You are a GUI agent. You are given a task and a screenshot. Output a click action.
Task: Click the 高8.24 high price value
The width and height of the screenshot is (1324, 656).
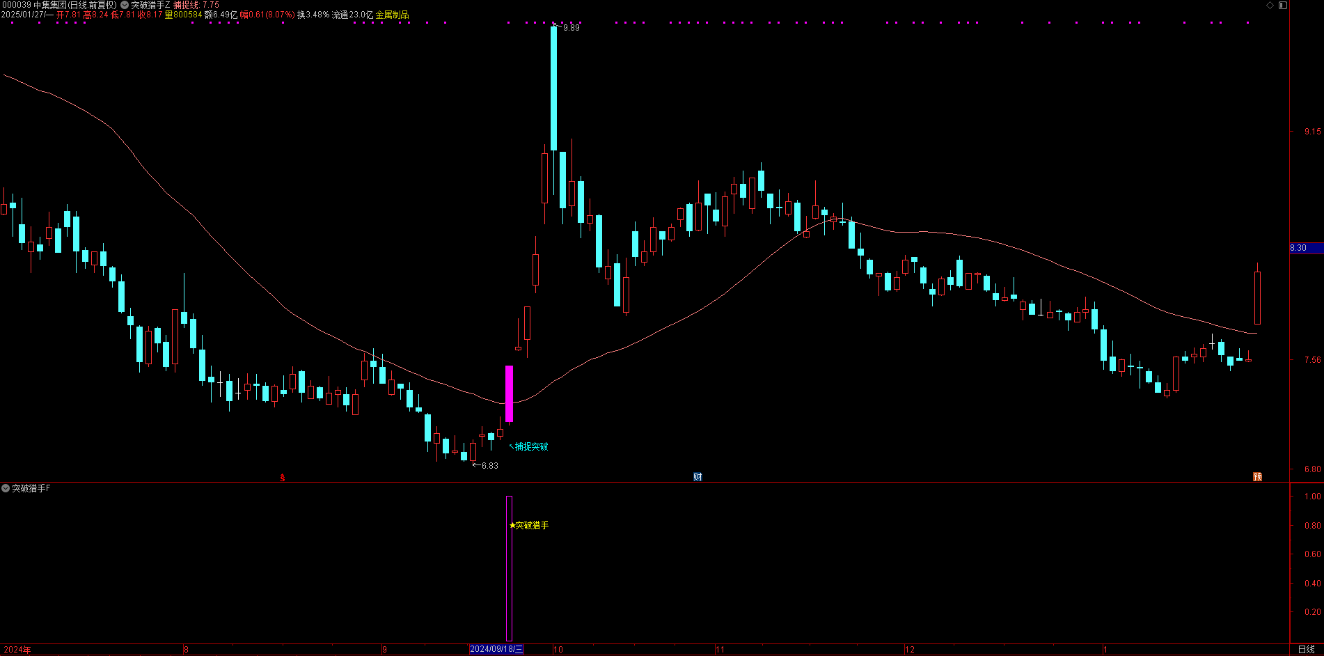(x=96, y=15)
